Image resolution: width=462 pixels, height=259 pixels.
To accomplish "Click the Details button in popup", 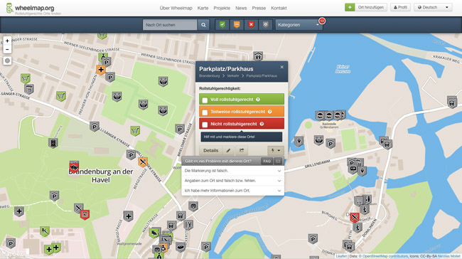I will click(211, 150).
